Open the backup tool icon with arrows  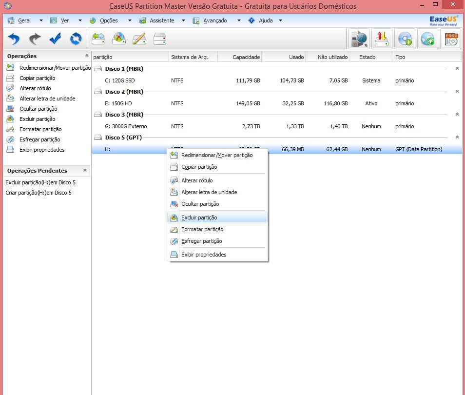coord(382,39)
